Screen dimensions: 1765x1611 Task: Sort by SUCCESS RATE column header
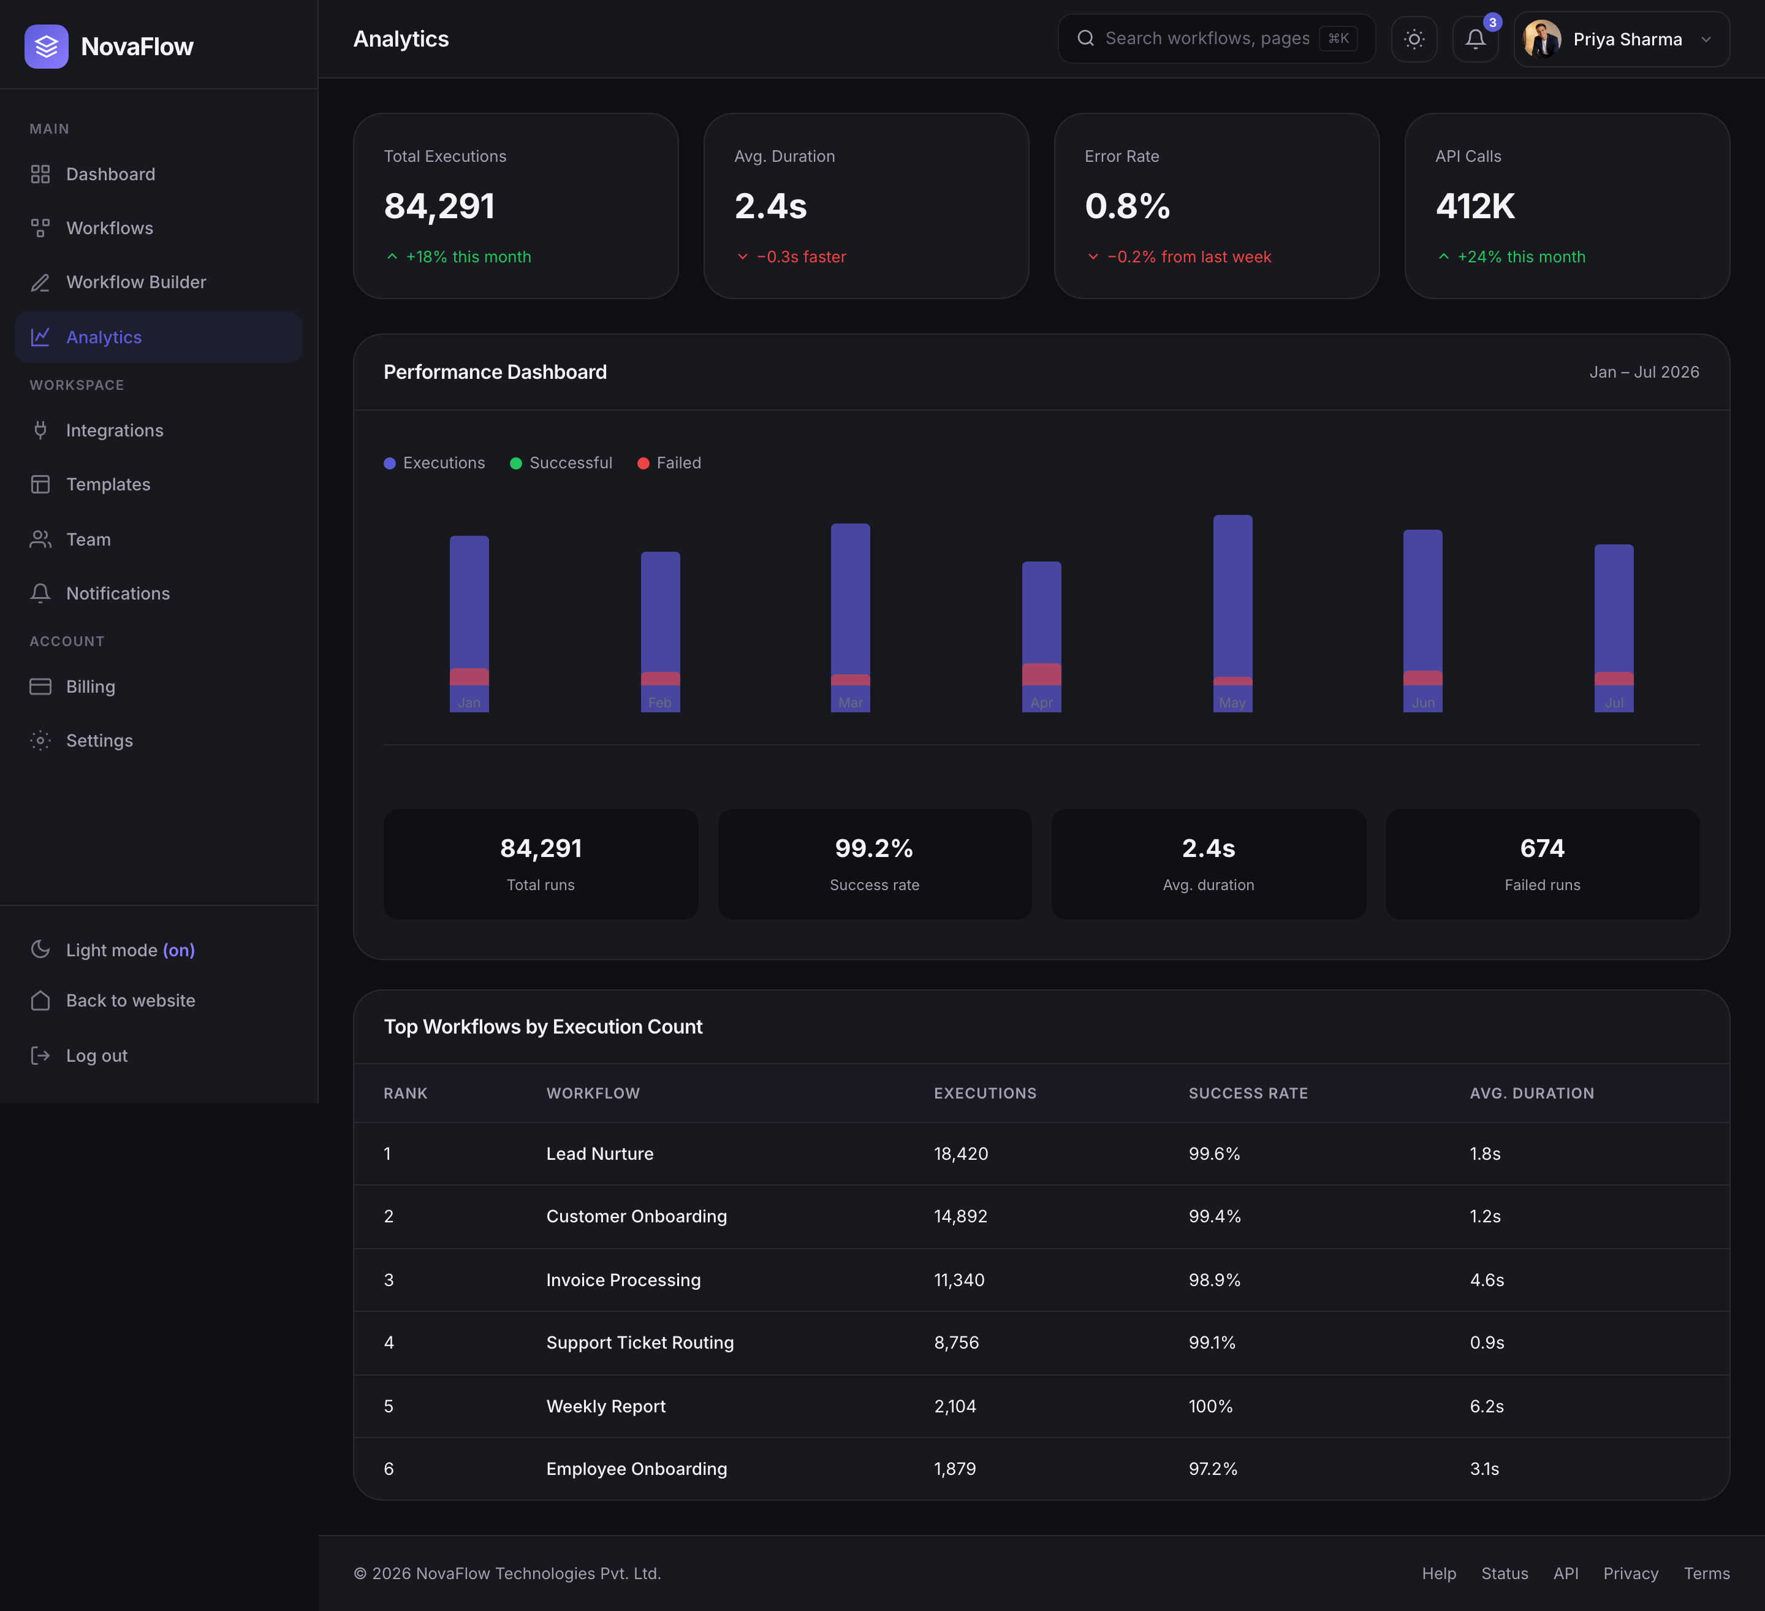pyautogui.click(x=1248, y=1094)
